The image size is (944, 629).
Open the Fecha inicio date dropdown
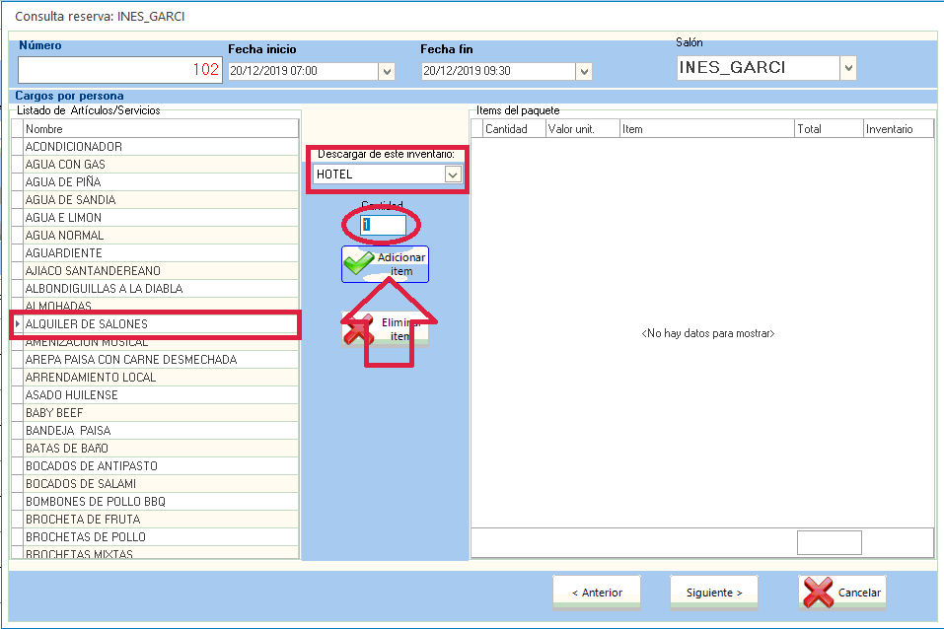tap(387, 71)
